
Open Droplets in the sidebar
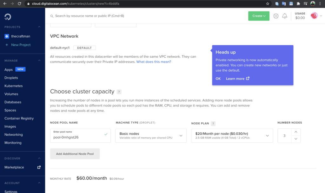coord(11,78)
